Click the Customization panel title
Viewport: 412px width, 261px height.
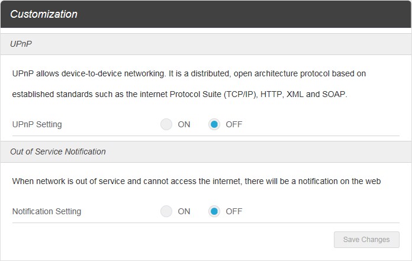[44, 14]
